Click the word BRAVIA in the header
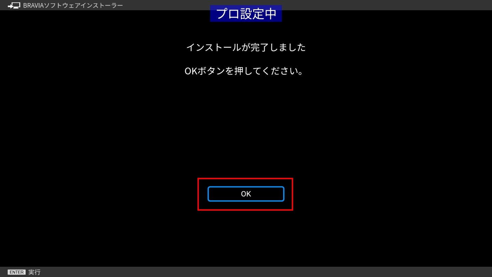This screenshot has width=492, height=277. tap(33, 5)
